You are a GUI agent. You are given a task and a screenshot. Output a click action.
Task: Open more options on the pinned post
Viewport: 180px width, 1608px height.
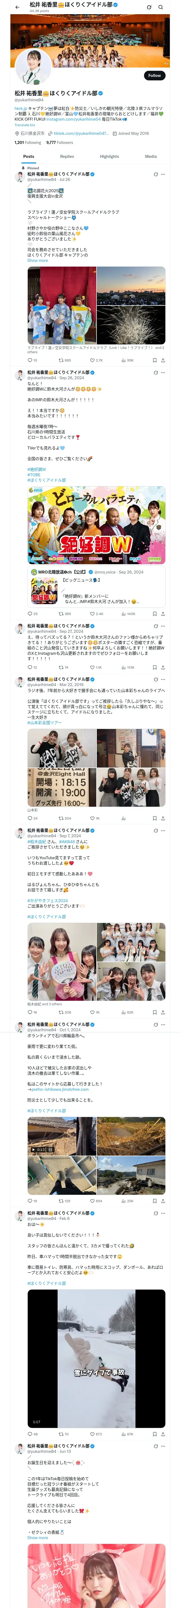[x=163, y=174]
